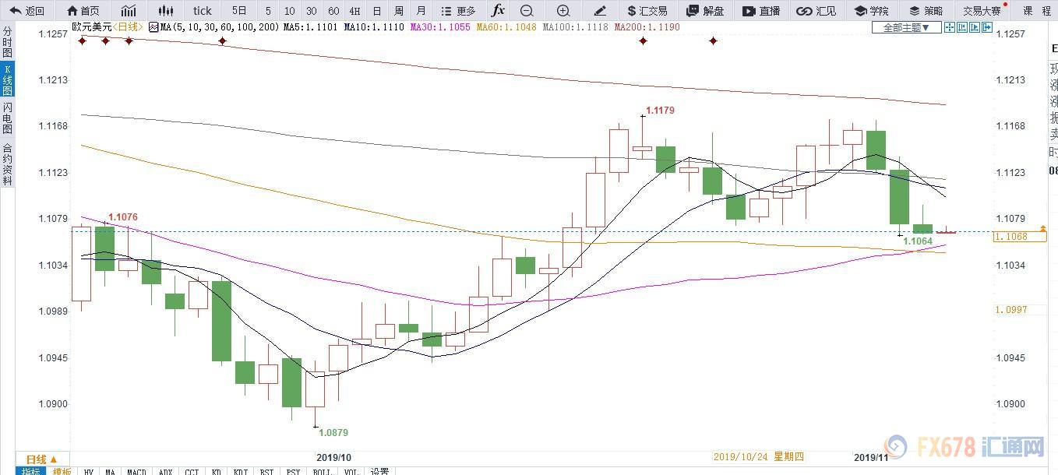The width and height of the screenshot is (1058, 475).
Task: Open 交易大赛 trading contest
Action: pyautogui.click(x=982, y=11)
